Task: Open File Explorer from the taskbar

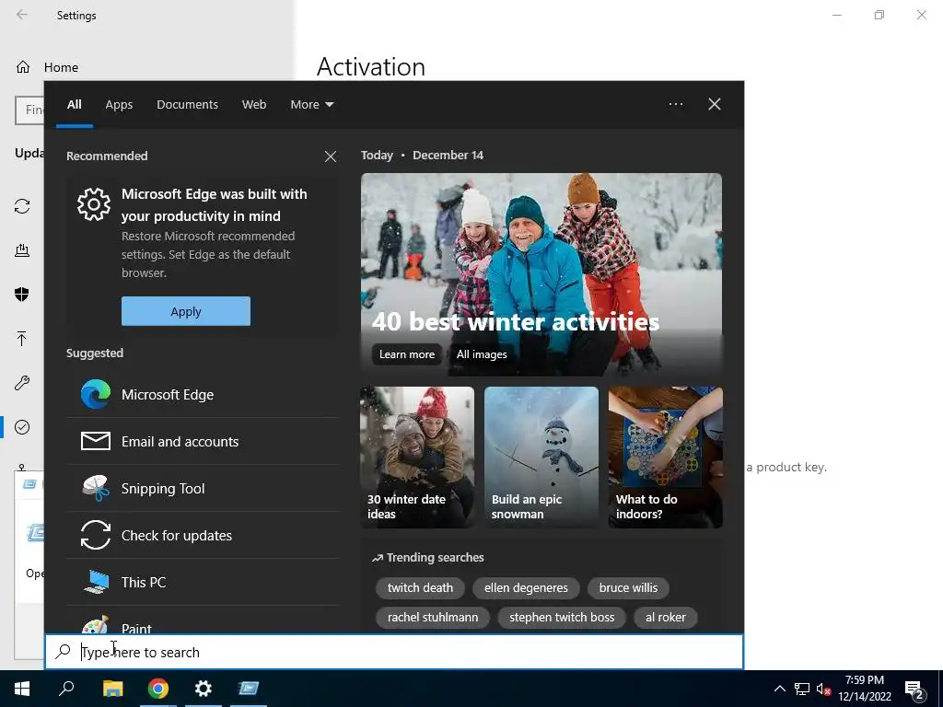Action: click(112, 689)
